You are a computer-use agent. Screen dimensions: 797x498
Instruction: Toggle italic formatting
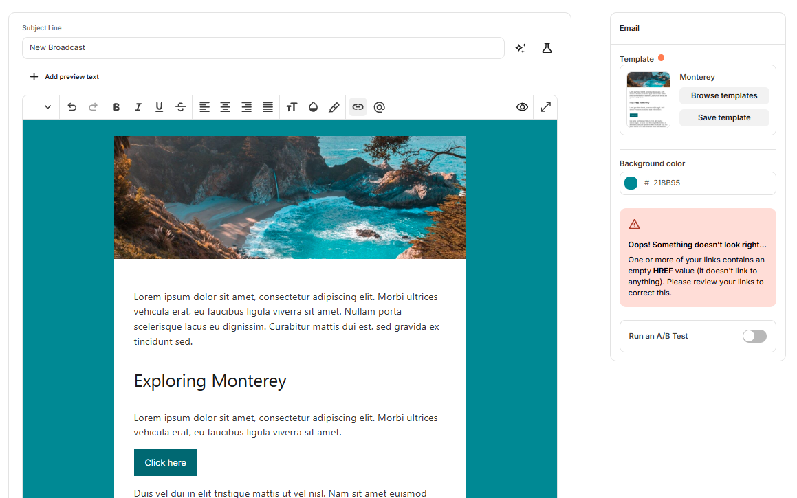pyautogui.click(x=138, y=107)
